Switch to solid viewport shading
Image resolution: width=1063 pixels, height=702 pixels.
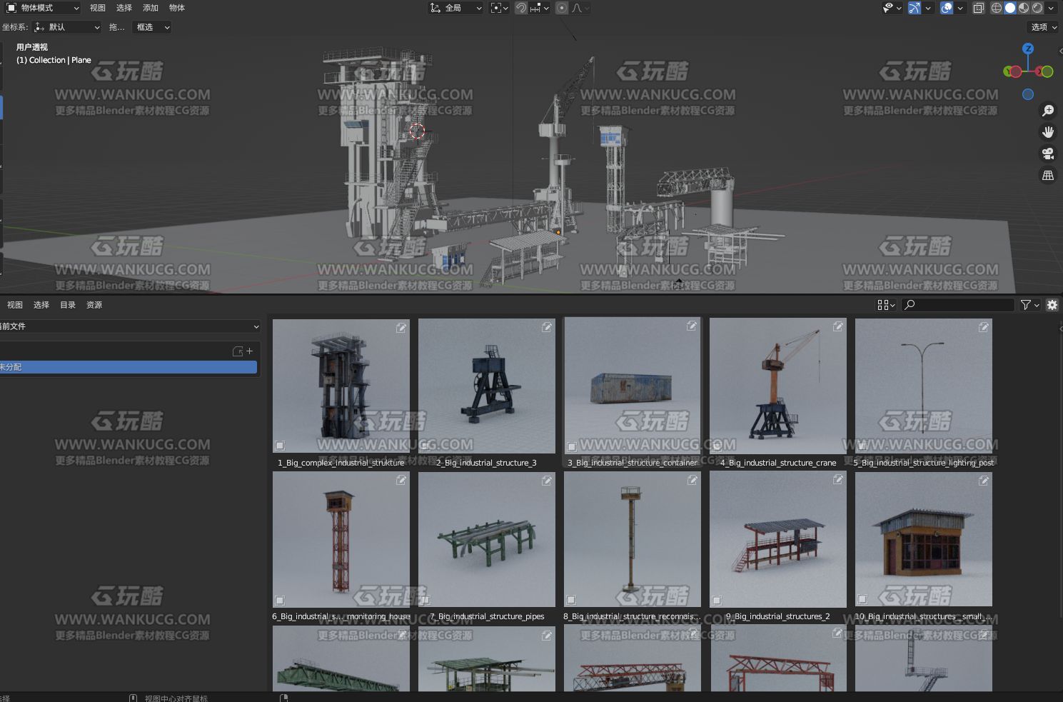(1010, 8)
